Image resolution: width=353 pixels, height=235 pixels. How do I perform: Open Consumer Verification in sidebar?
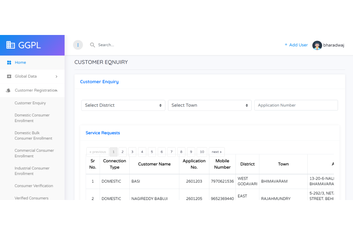point(34,186)
